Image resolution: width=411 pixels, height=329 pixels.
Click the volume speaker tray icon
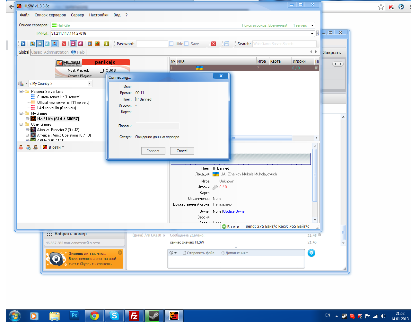click(x=383, y=316)
